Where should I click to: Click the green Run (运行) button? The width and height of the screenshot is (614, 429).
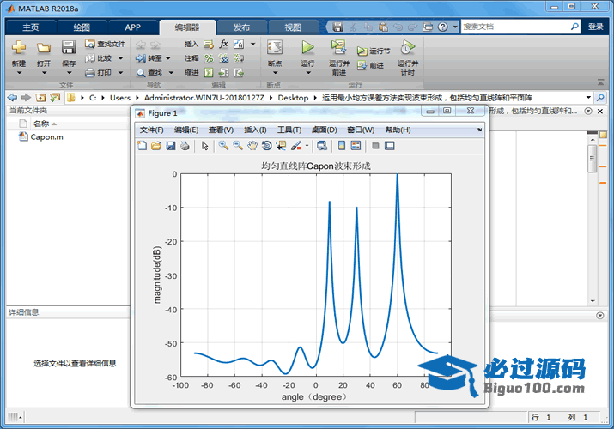pyautogui.click(x=307, y=47)
